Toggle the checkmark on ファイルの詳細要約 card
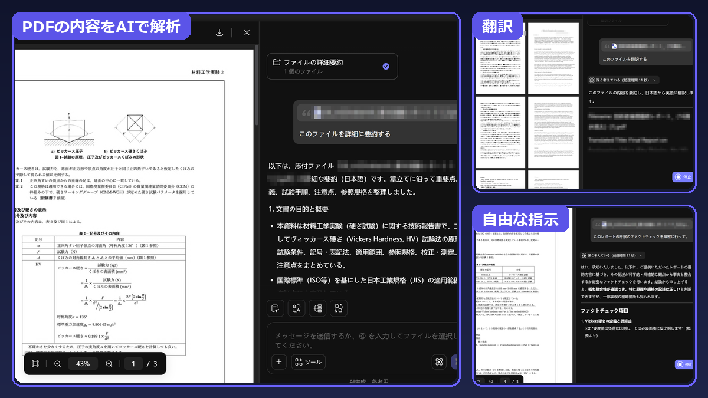The width and height of the screenshot is (708, 398). 386,67
